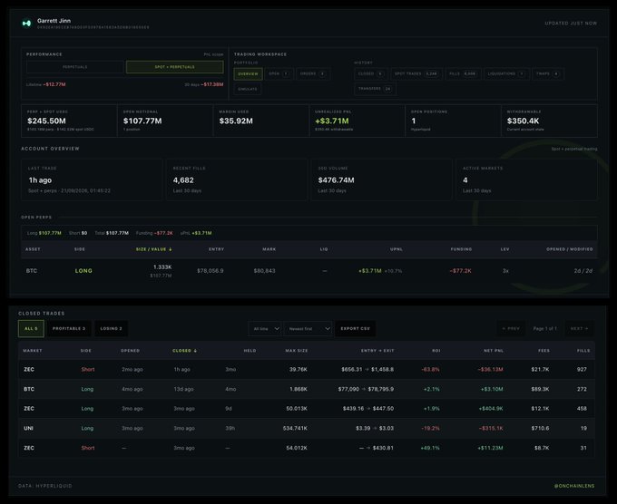This screenshot has height=504, width=617.
Task: Open the Simulate tab
Action: click(248, 89)
